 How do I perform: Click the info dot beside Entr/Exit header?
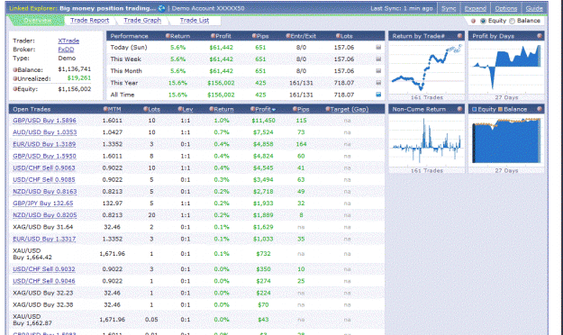click(288, 36)
